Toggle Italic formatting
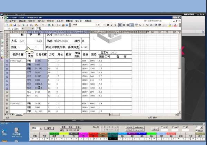Screen dimensions: 207x145 click(112, 25)
